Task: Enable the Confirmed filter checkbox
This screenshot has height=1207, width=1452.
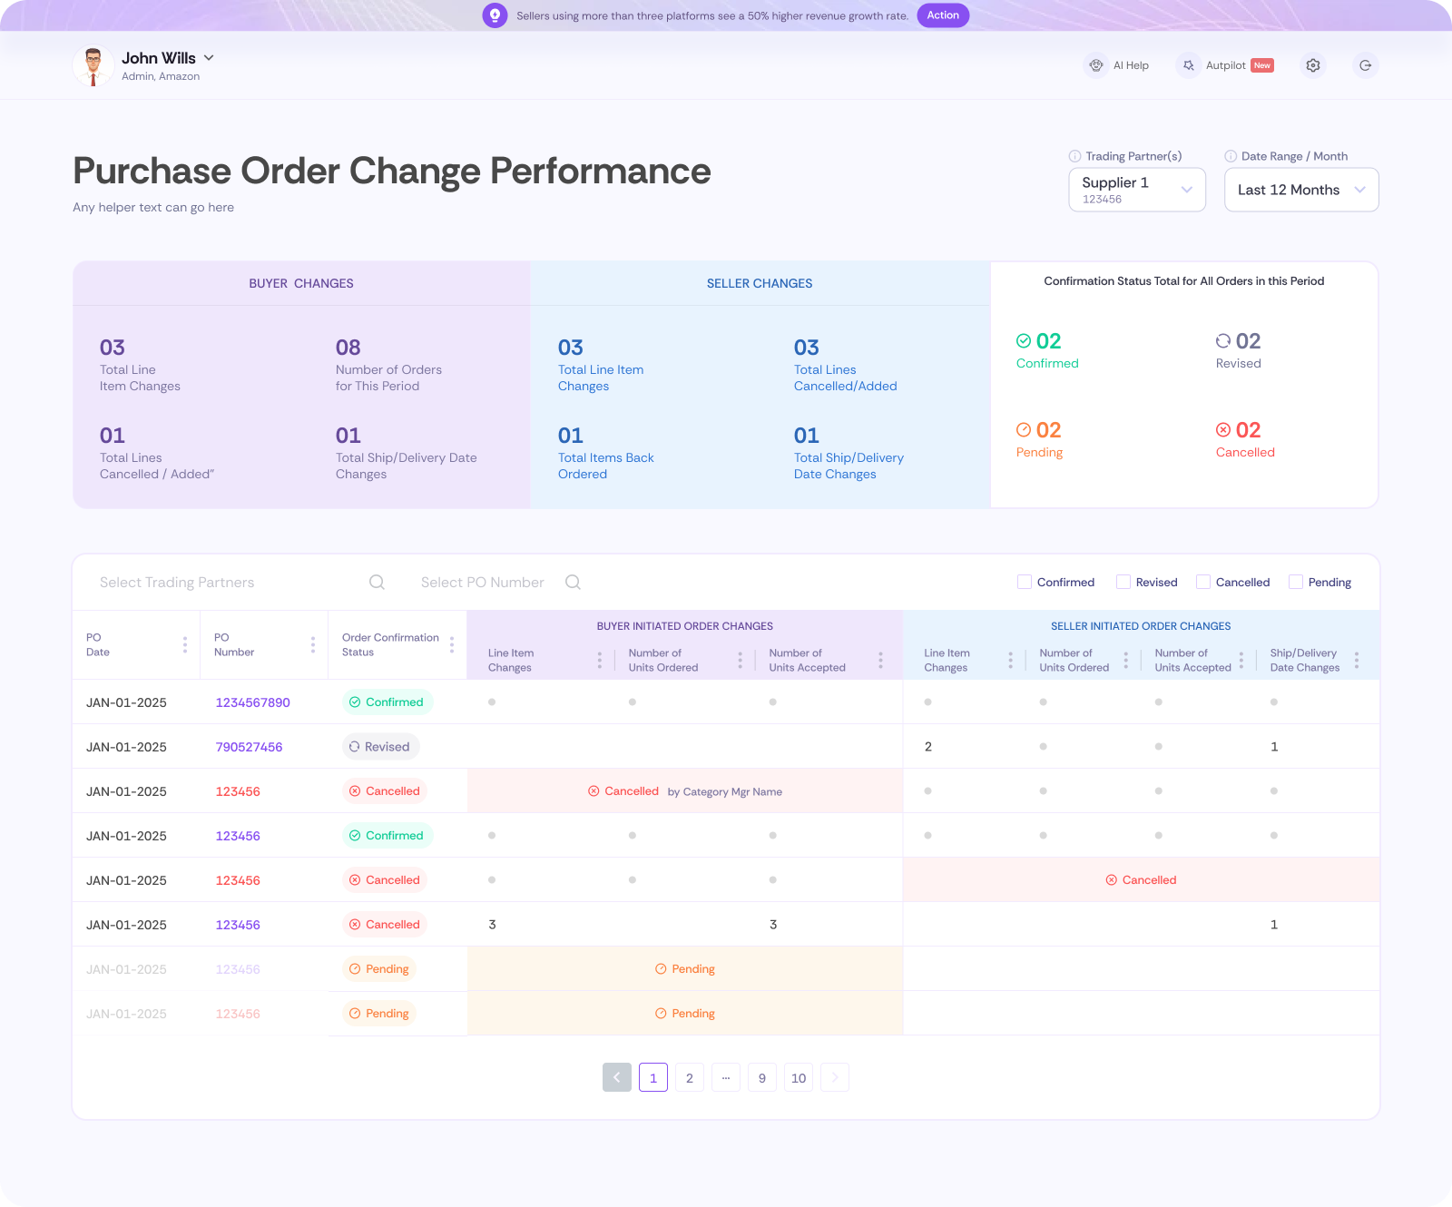Action: click(x=1025, y=583)
